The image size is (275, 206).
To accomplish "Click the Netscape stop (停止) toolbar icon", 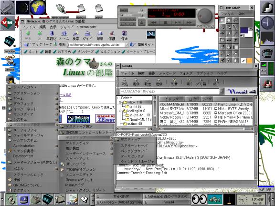I will pos(124,36).
